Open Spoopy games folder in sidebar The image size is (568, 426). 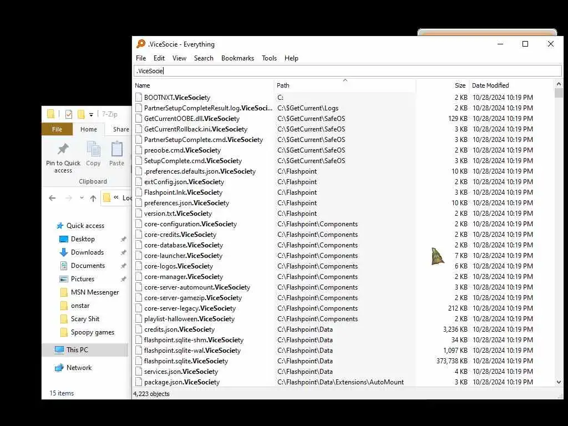[x=93, y=332]
